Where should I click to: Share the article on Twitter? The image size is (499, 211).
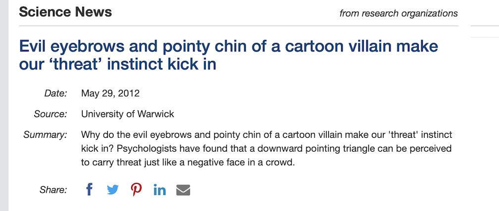pos(113,189)
